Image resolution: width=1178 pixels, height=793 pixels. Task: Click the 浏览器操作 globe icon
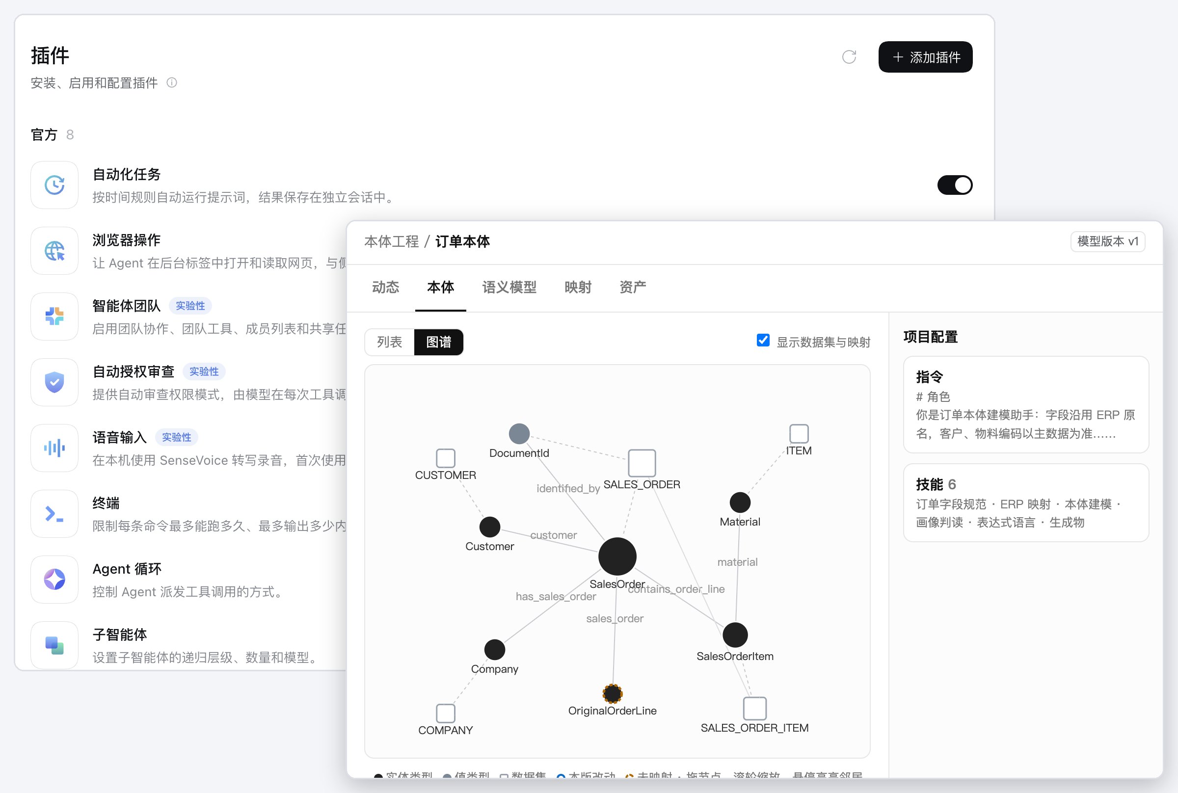click(54, 250)
